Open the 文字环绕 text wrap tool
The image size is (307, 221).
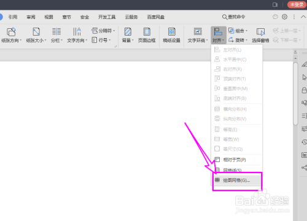[198, 35]
